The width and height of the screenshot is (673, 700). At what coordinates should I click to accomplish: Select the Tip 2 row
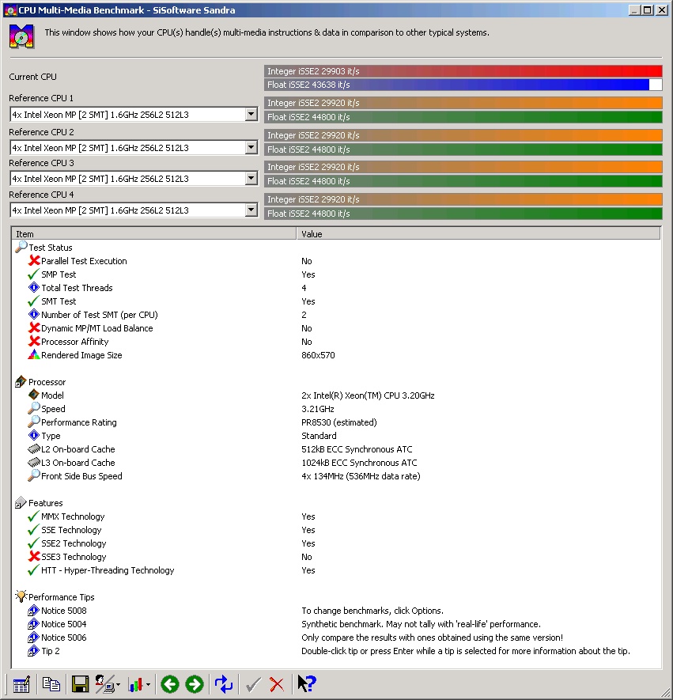click(335, 651)
